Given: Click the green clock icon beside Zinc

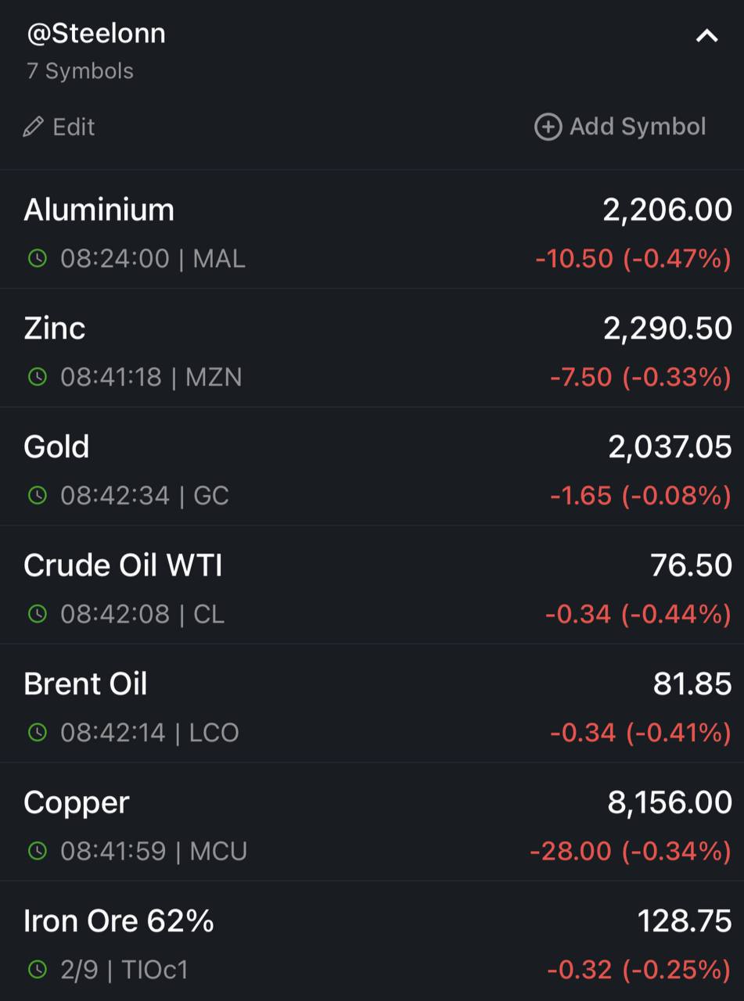Looking at the screenshot, I should (x=38, y=377).
